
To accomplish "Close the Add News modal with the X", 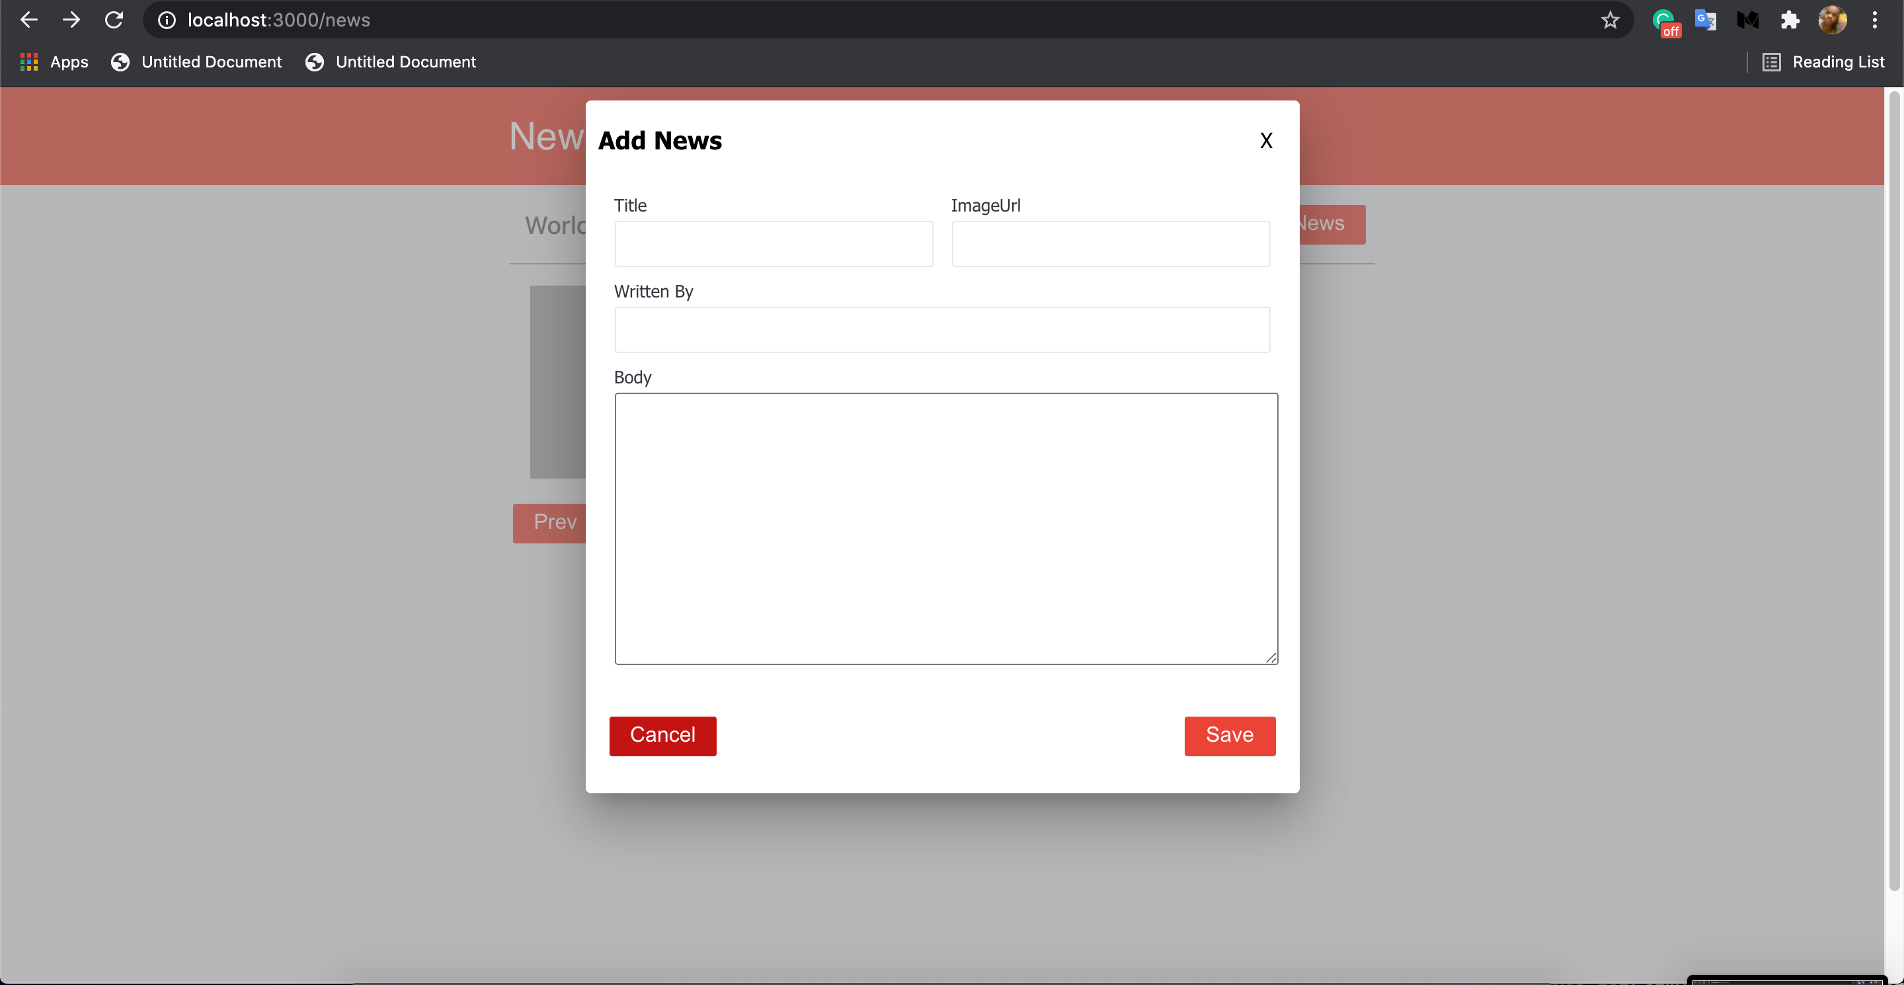I will [1266, 139].
